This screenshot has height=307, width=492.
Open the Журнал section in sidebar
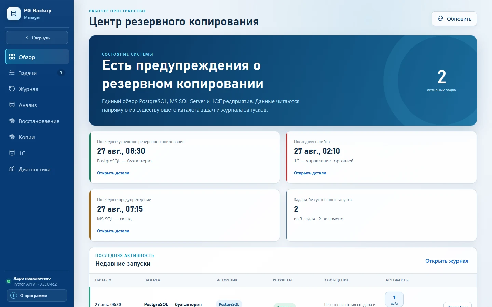pos(37,89)
